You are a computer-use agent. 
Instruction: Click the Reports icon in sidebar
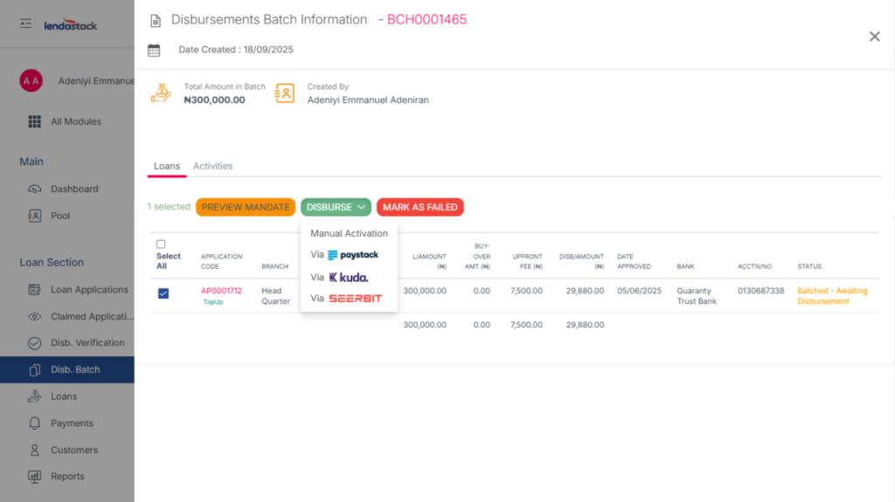[x=35, y=477]
